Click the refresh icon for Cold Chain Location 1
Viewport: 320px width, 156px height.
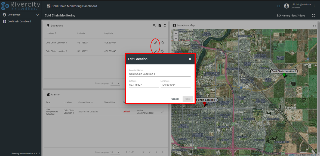[x=162, y=43]
